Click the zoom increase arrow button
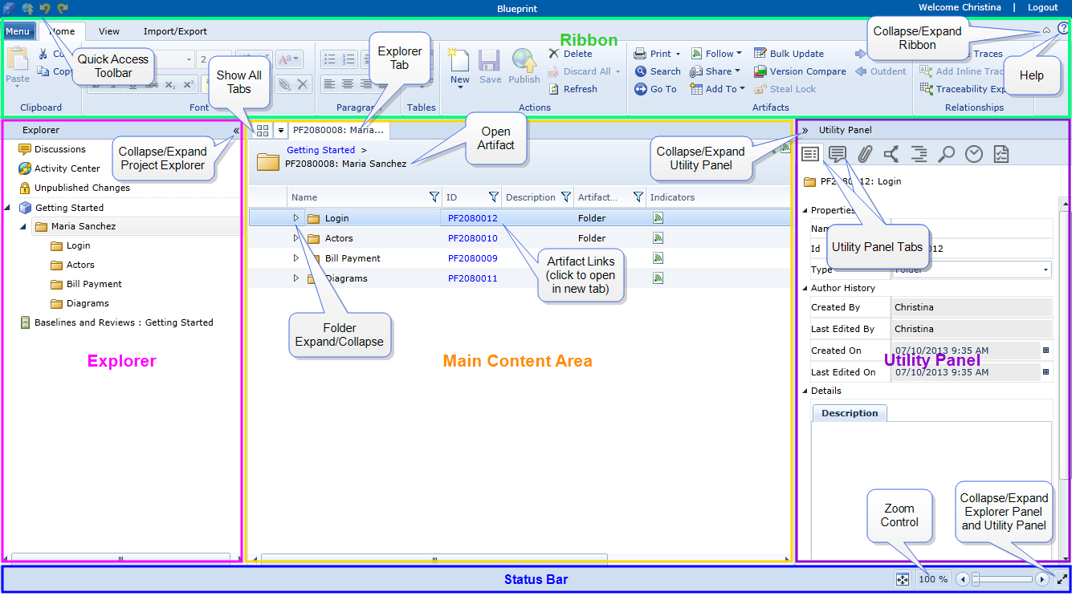The image size is (1072, 600). [1042, 579]
